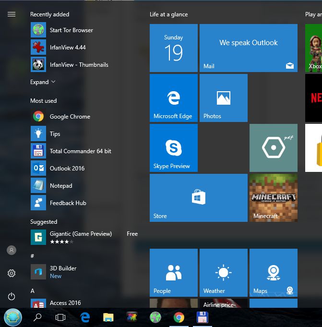Click the power icon in the sidebar
This screenshot has width=322, height=327.
[12, 297]
